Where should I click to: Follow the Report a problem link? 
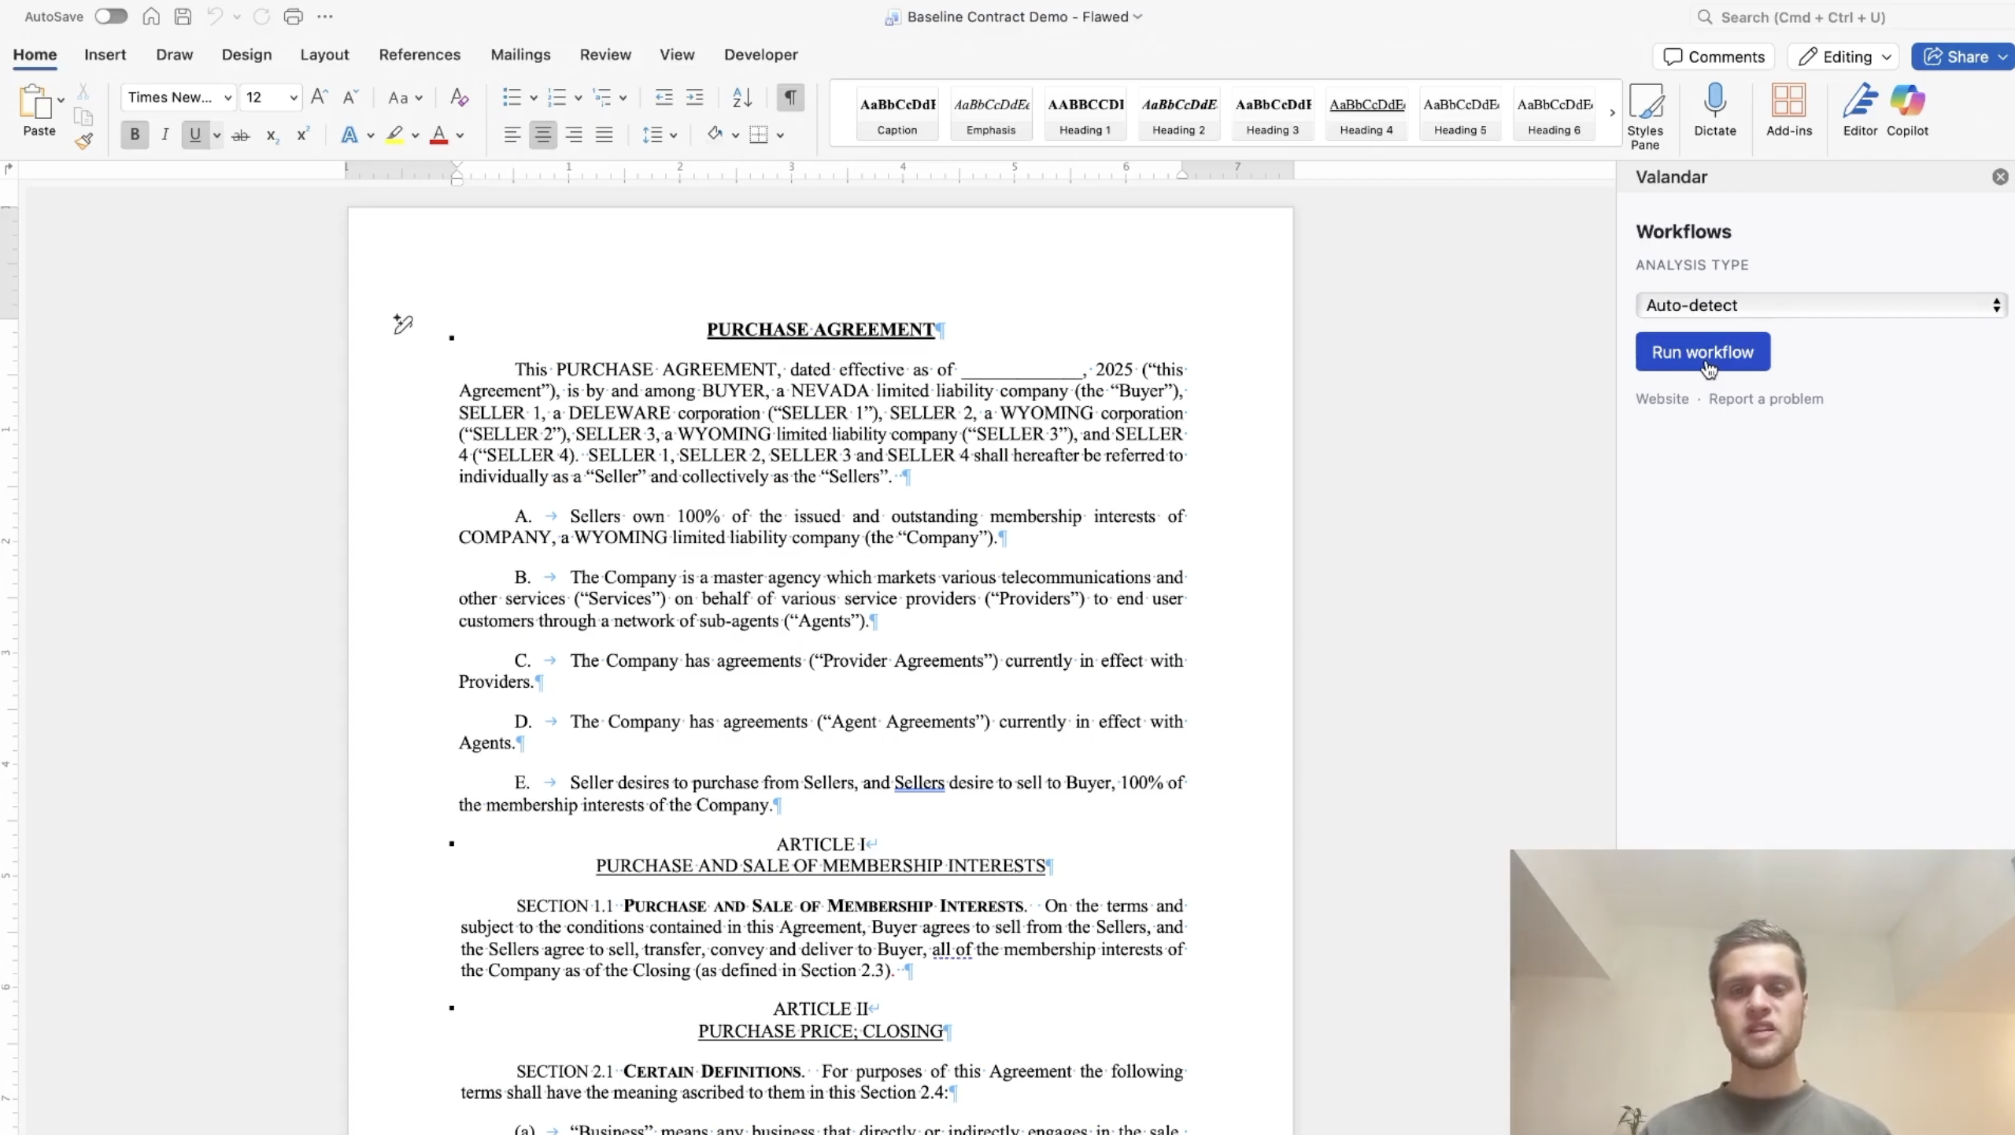1765,399
